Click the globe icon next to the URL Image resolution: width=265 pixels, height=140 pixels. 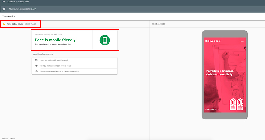click(4, 9)
